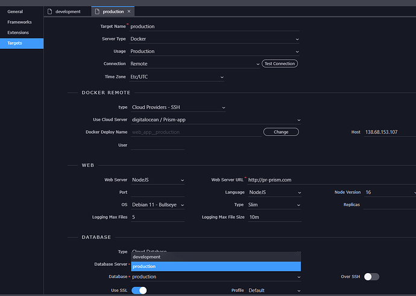Image resolution: width=416 pixels, height=296 pixels.
Task: Open the OS dropdown showing Debian 11
Action: coord(157,205)
